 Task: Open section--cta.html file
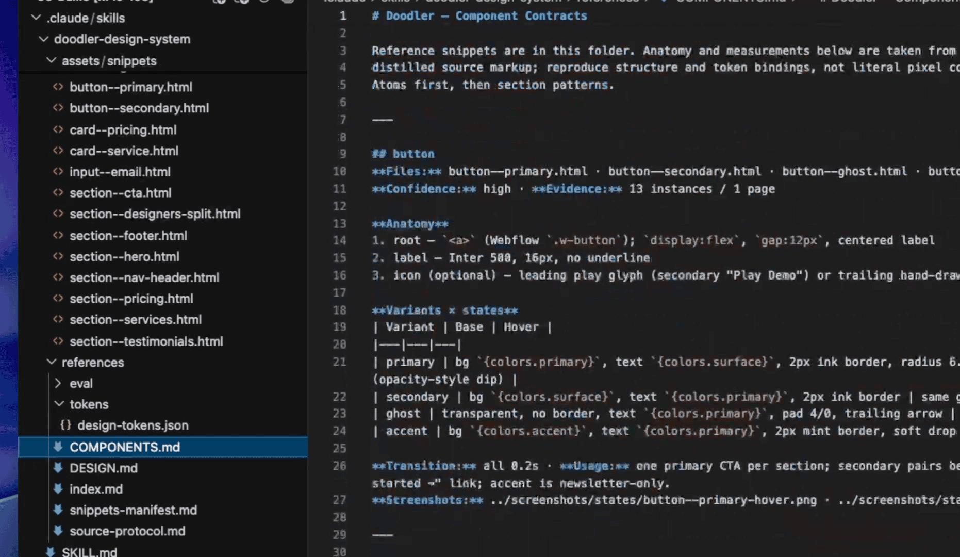click(x=121, y=193)
